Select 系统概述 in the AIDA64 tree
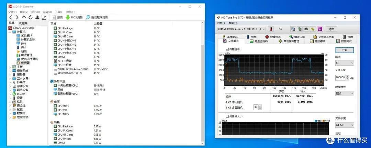Screen dimensions: 371x148 tap(26, 36)
